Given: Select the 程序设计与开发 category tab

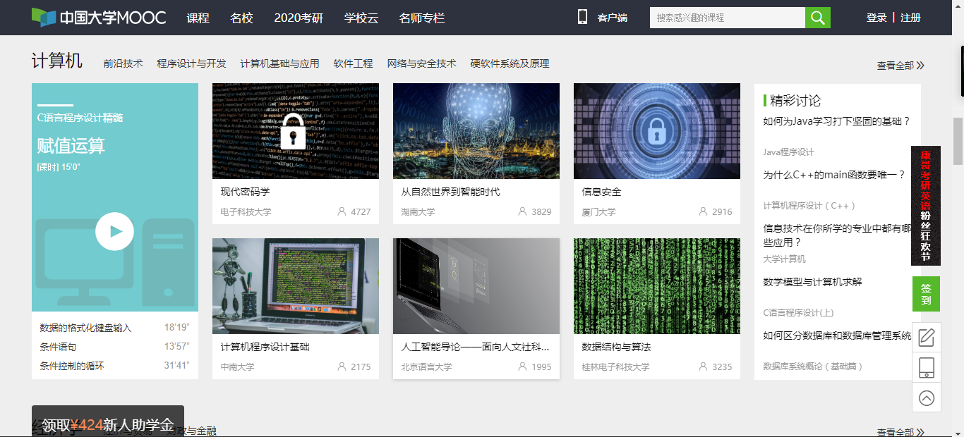Looking at the screenshot, I should (192, 63).
